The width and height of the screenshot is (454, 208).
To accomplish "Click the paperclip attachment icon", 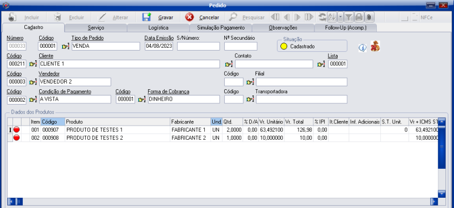I will pos(368,18).
